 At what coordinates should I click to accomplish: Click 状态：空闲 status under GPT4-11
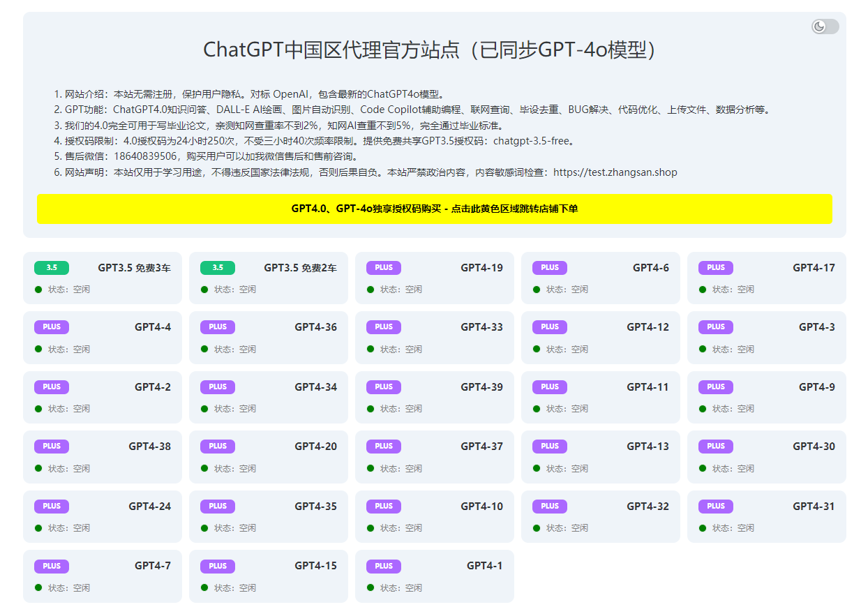567,408
